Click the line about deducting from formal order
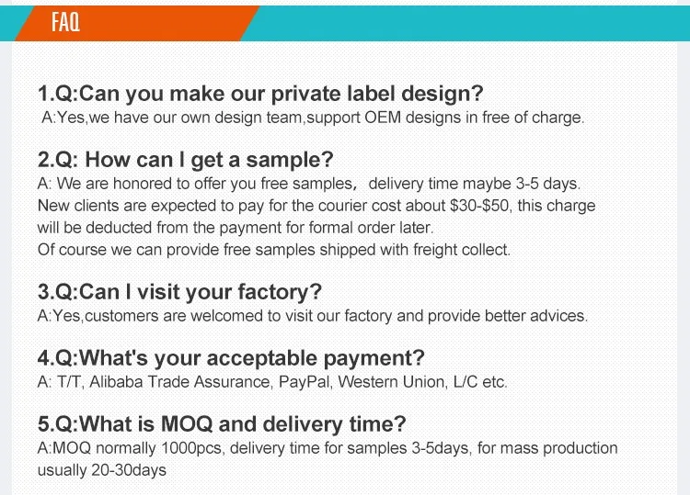The width and height of the screenshot is (690, 495). 235,227
